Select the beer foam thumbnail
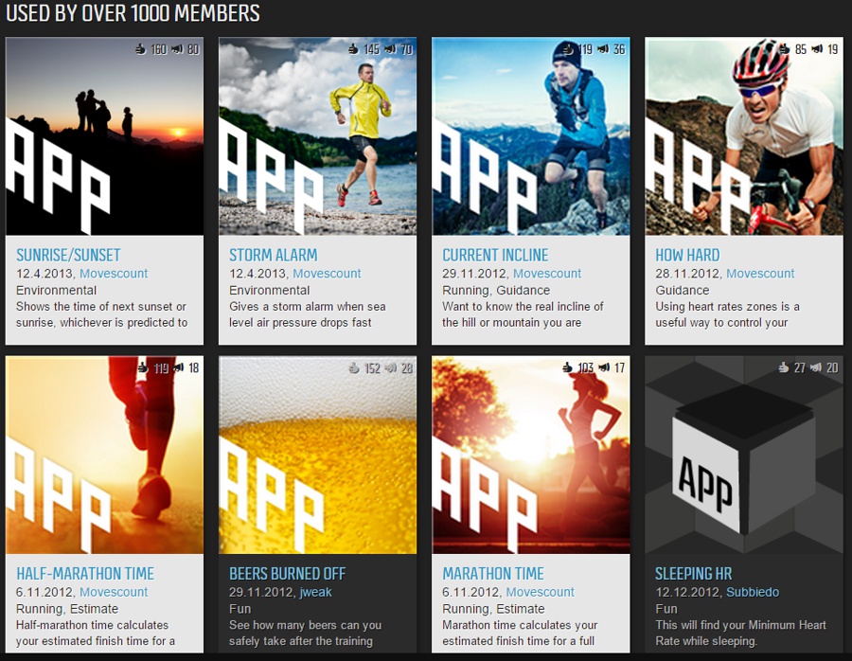The height and width of the screenshot is (661, 852). [317, 455]
